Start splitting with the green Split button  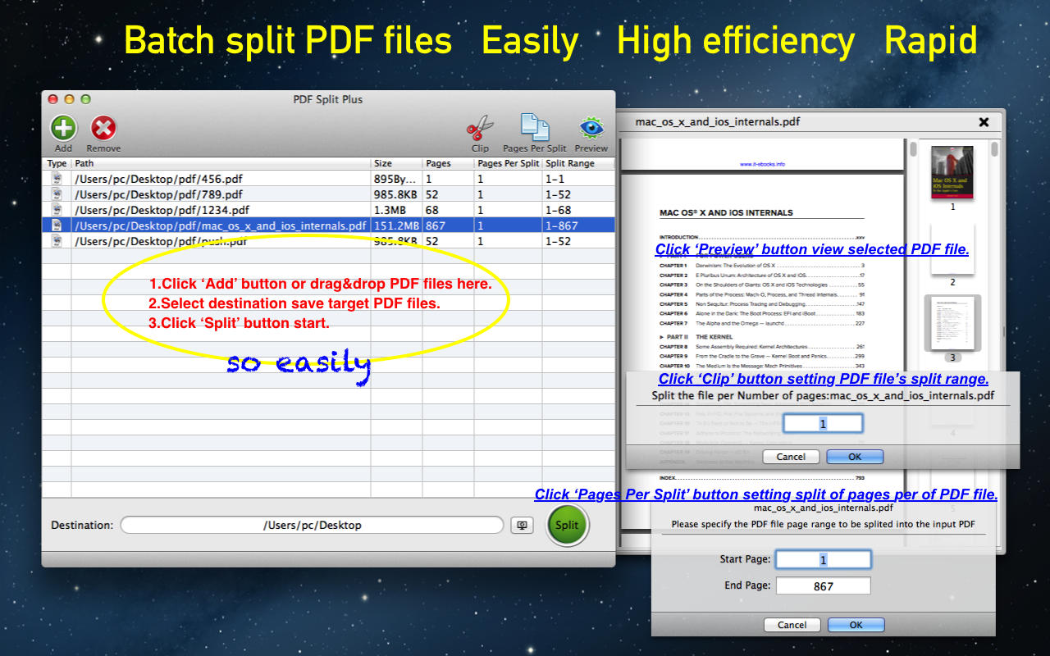coord(567,525)
